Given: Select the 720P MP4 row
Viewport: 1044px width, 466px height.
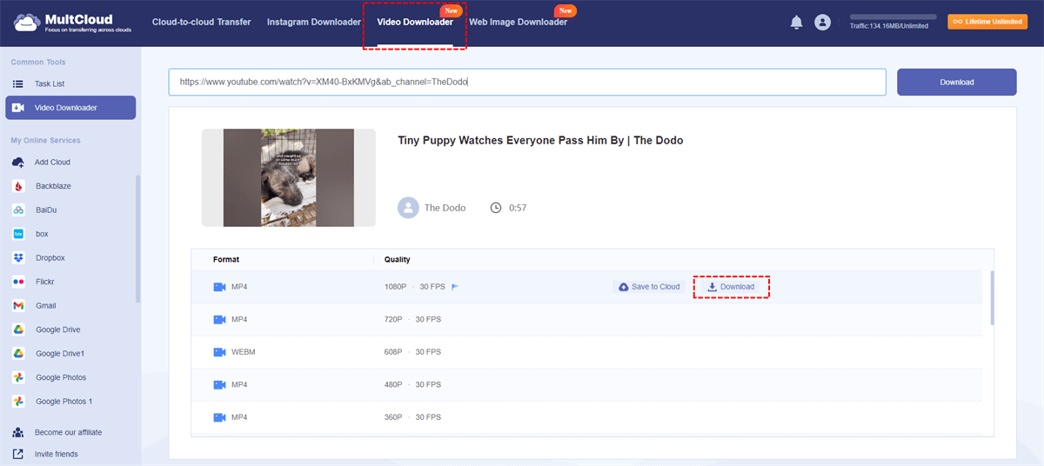Looking at the screenshot, I should click(587, 319).
